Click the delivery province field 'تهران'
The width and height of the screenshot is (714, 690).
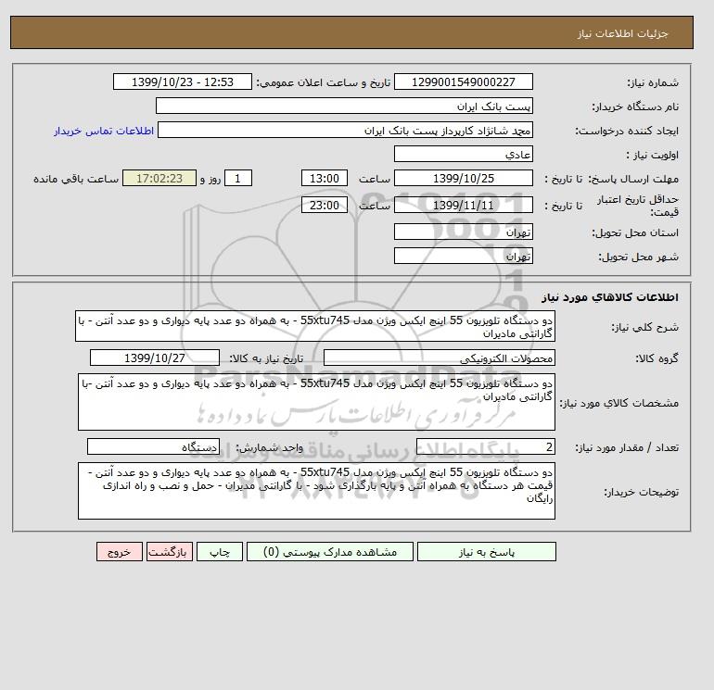pos(463,232)
